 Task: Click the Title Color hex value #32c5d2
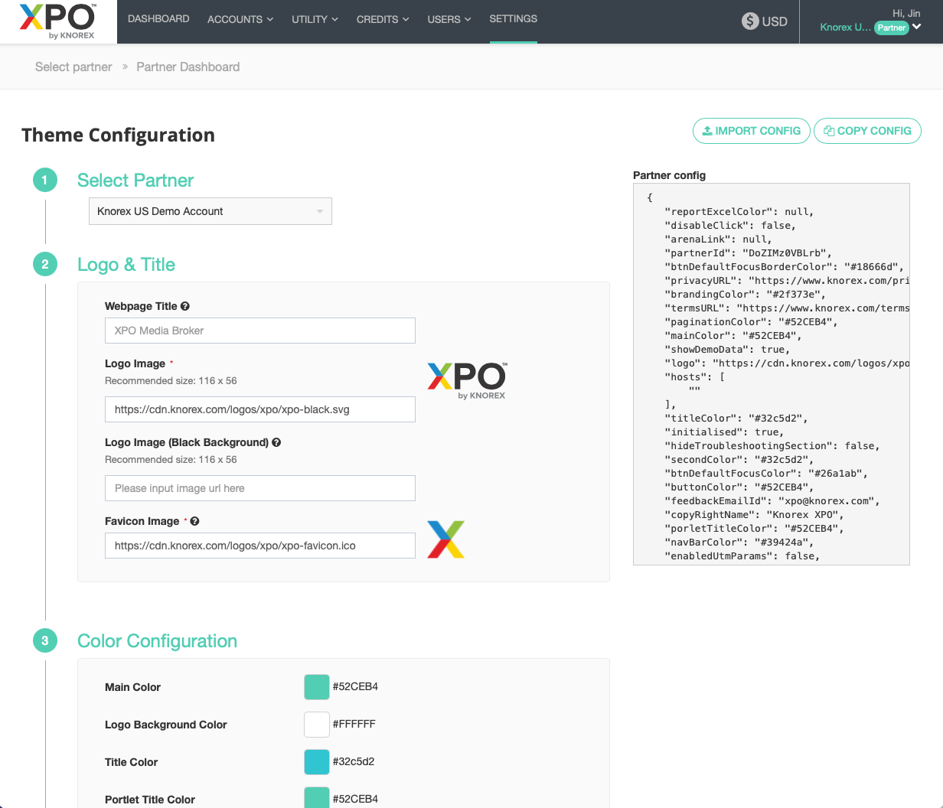point(354,761)
